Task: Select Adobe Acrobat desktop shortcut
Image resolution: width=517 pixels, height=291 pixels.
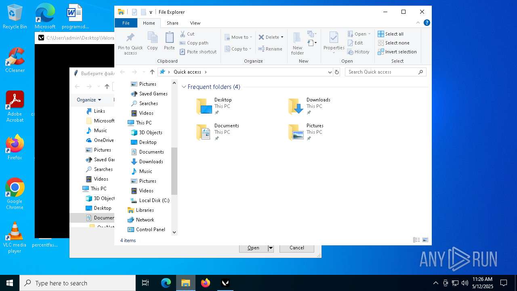Action: click(x=15, y=107)
